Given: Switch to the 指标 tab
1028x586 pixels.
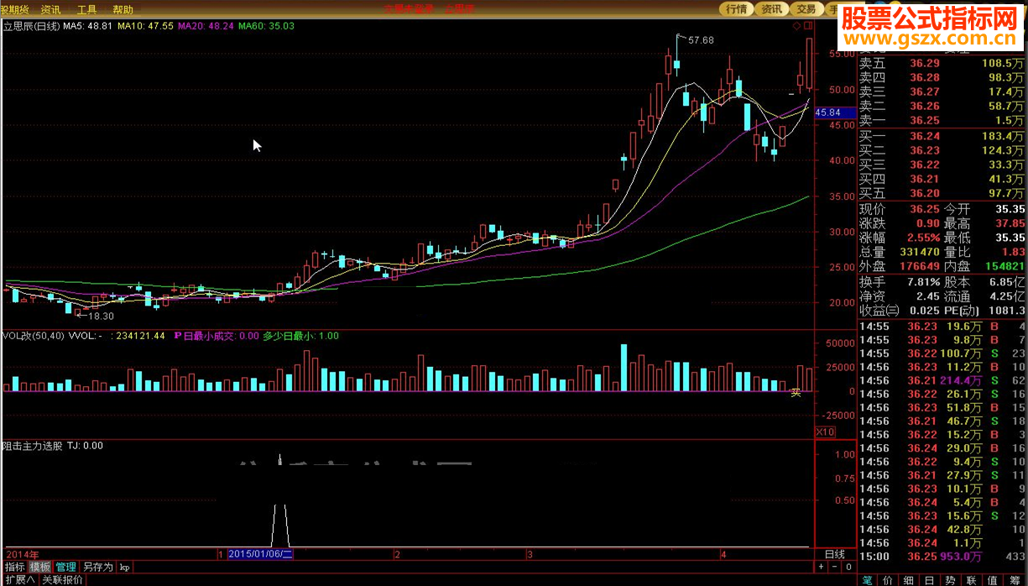Looking at the screenshot, I should [14, 567].
